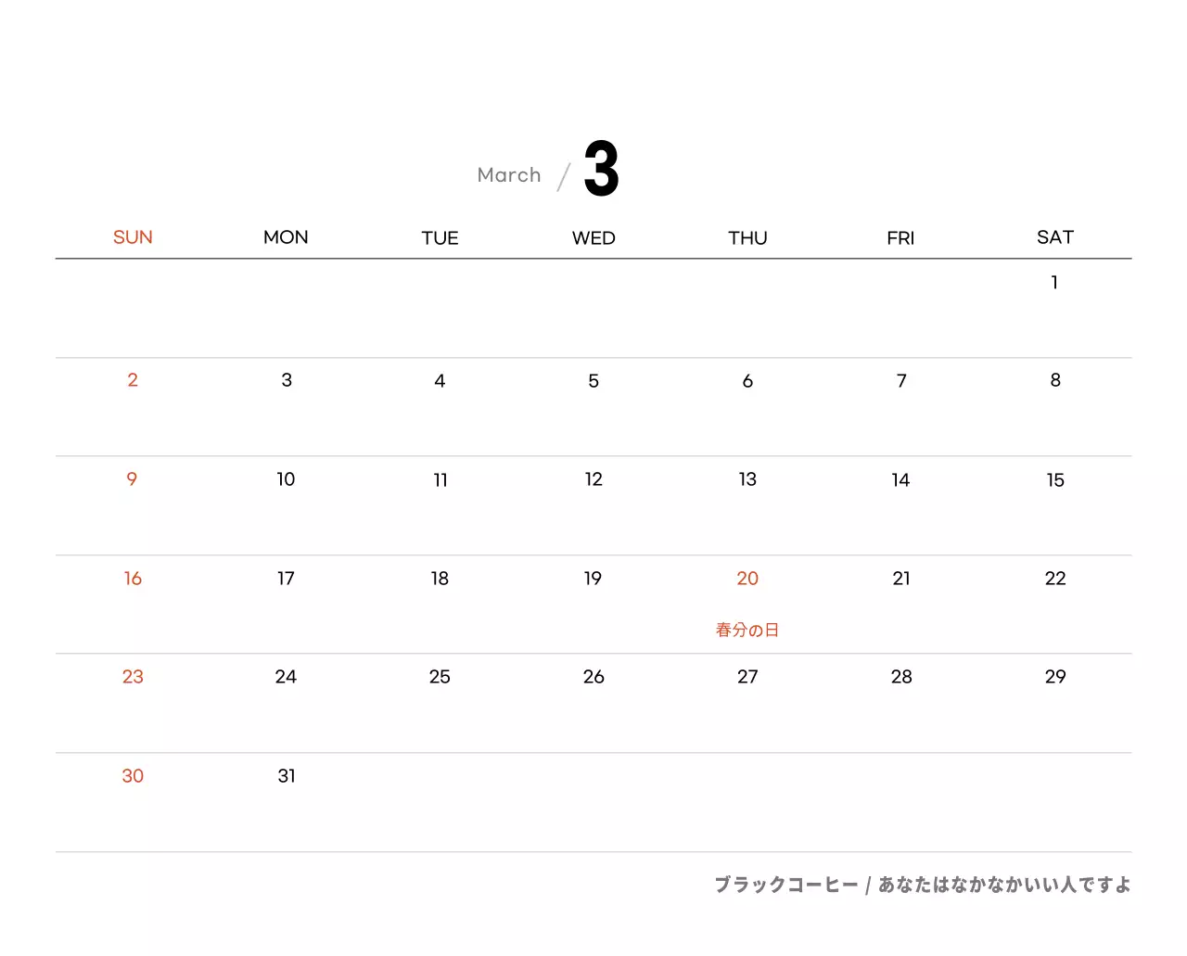The image size is (1187, 956).
Task: Click Sunday date 30
Action: (x=133, y=776)
